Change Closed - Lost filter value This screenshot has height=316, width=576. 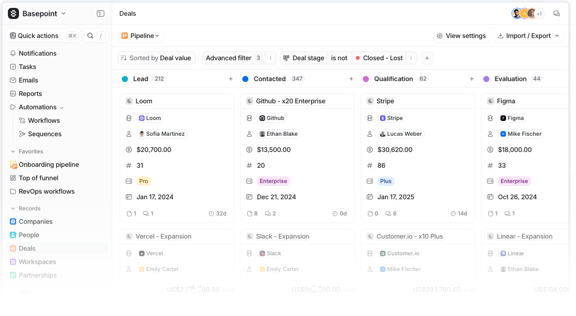pyautogui.click(x=379, y=58)
